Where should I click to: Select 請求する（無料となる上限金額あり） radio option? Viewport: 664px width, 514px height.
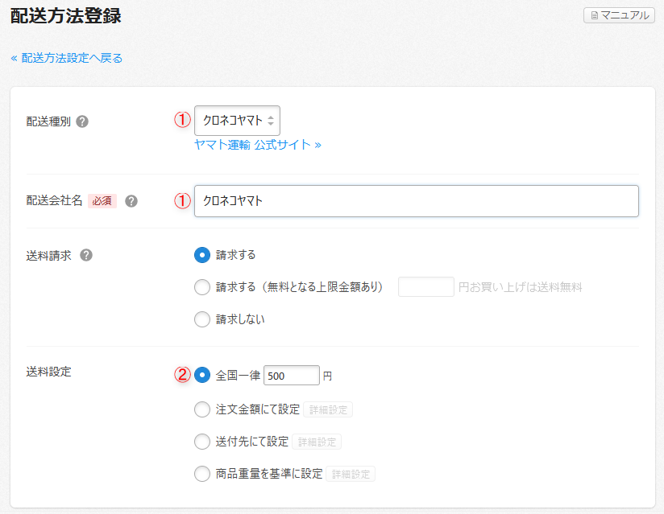coord(202,287)
